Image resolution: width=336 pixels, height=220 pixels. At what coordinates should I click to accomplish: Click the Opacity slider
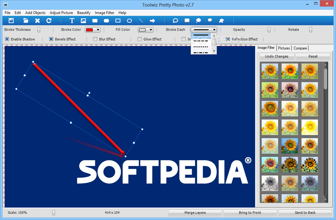point(263,30)
